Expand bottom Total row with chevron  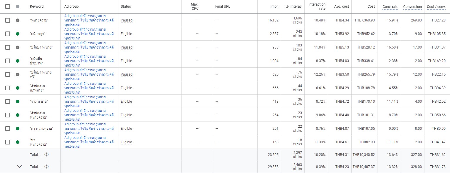point(19,167)
